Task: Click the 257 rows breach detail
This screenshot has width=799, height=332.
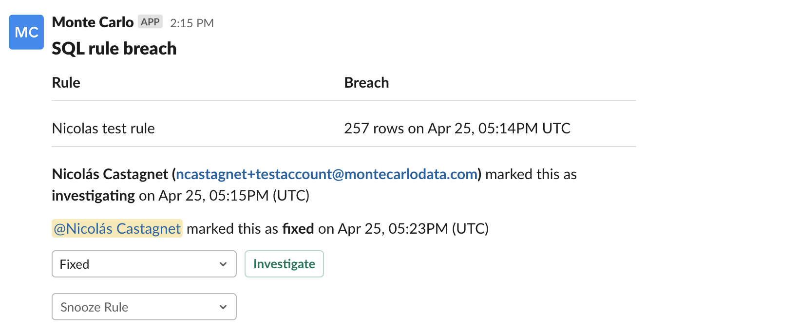Action: pyautogui.click(x=457, y=129)
